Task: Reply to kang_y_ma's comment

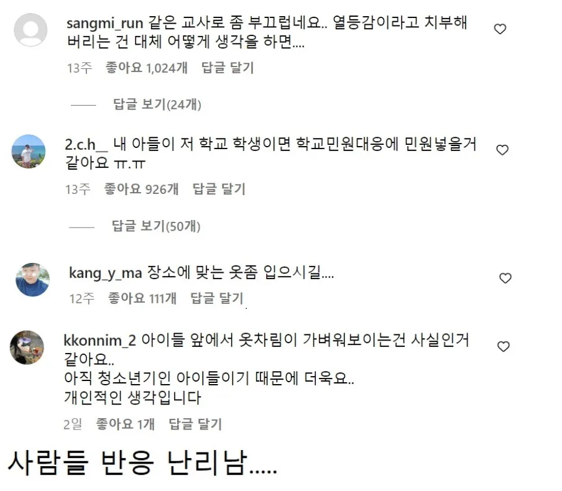Action: coord(217,298)
